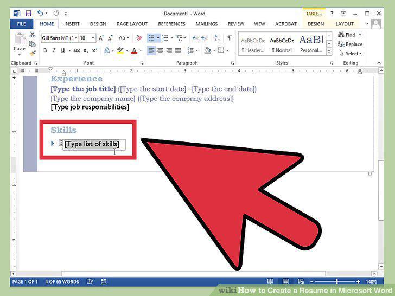Open the font size dropdown
The width and height of the screenshot is (395, 296).
pyautogui.click(x=93, y=38)
